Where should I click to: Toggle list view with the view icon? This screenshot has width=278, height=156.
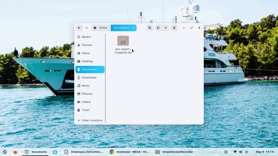pos(158,28)
